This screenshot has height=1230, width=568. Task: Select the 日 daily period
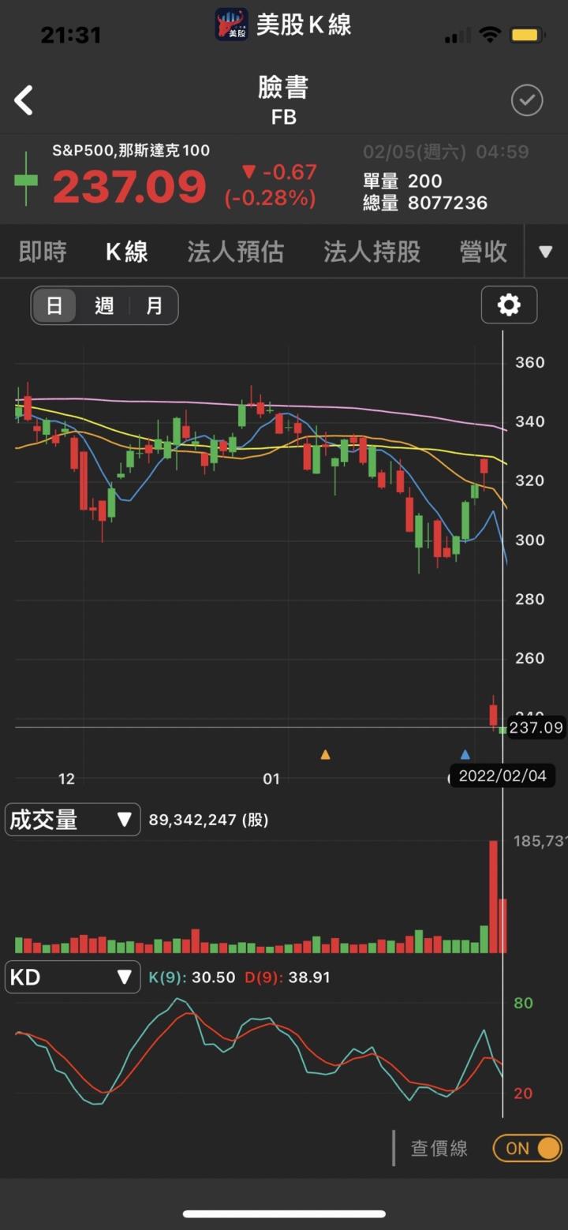54,305
